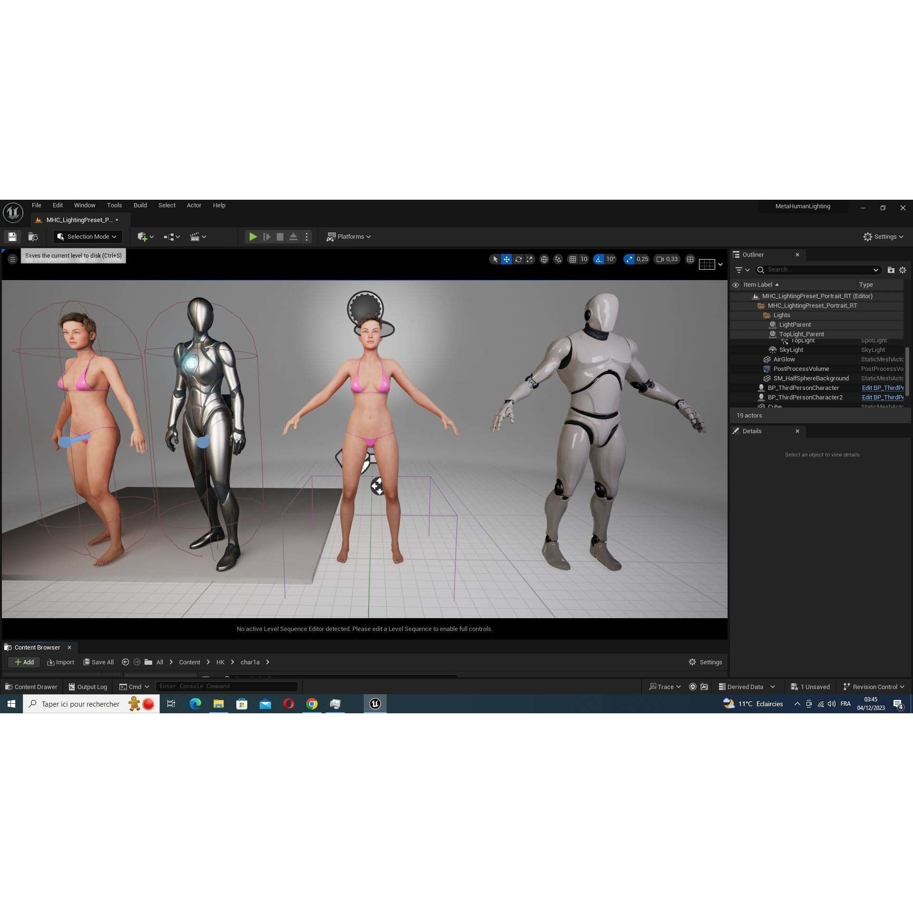Open the Cinematics clapperboard dropdown
The image size is (913, 913).
point(198,236)
